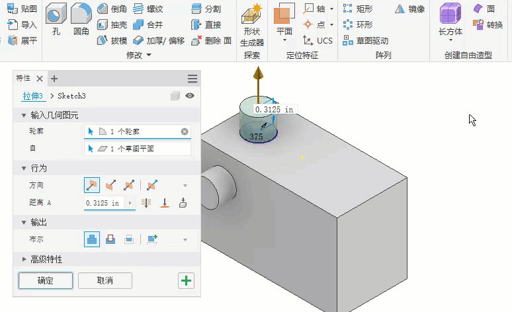
Task: Click the 倒角 chamfer tool
Action: point(112,9)
